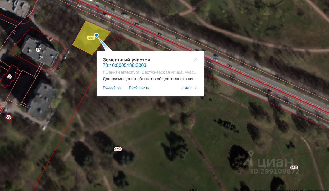Open the Подробнее details link
Screen dimensions: 329x191
(x=112, y=88)
